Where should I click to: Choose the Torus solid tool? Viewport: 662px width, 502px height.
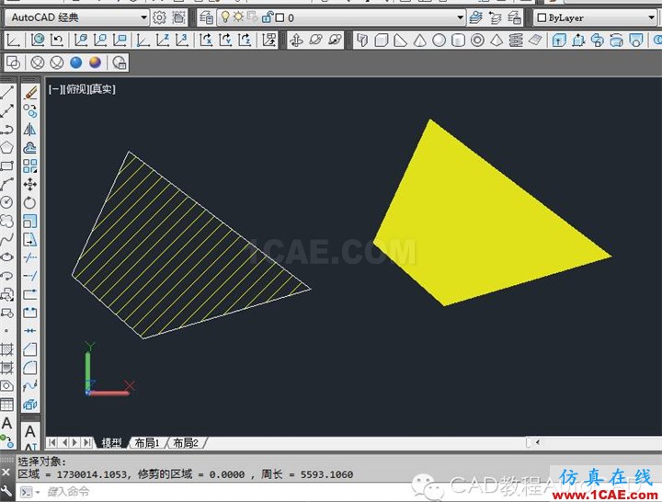click(478, 40)
